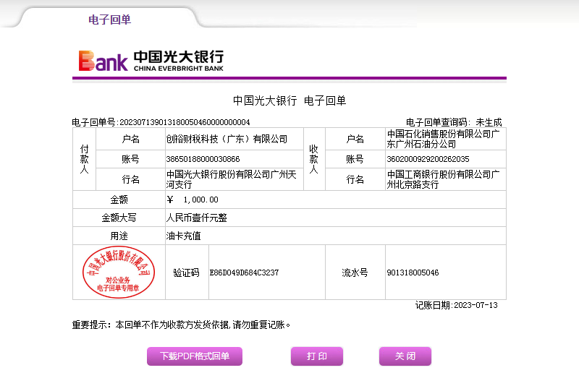Select the payer name 创裕财税科技 cell
Image resolution: width=579 pixels, height=386 pixels.
click(x=227, y=139)
